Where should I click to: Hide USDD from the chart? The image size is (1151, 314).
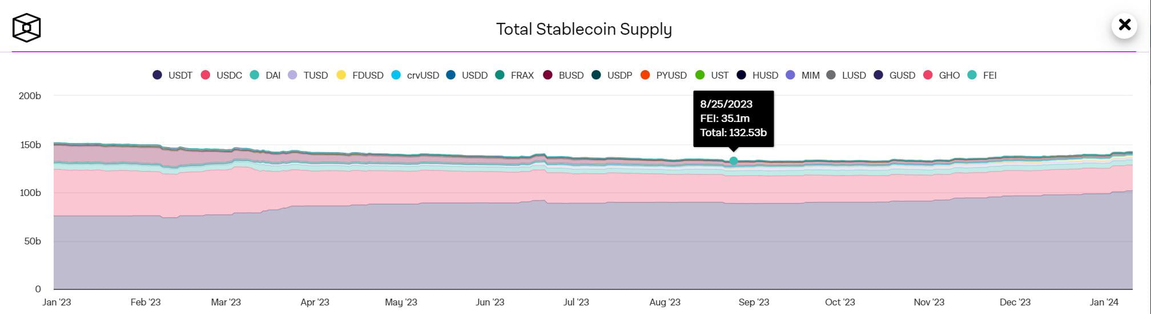click(x=468, y=75)
